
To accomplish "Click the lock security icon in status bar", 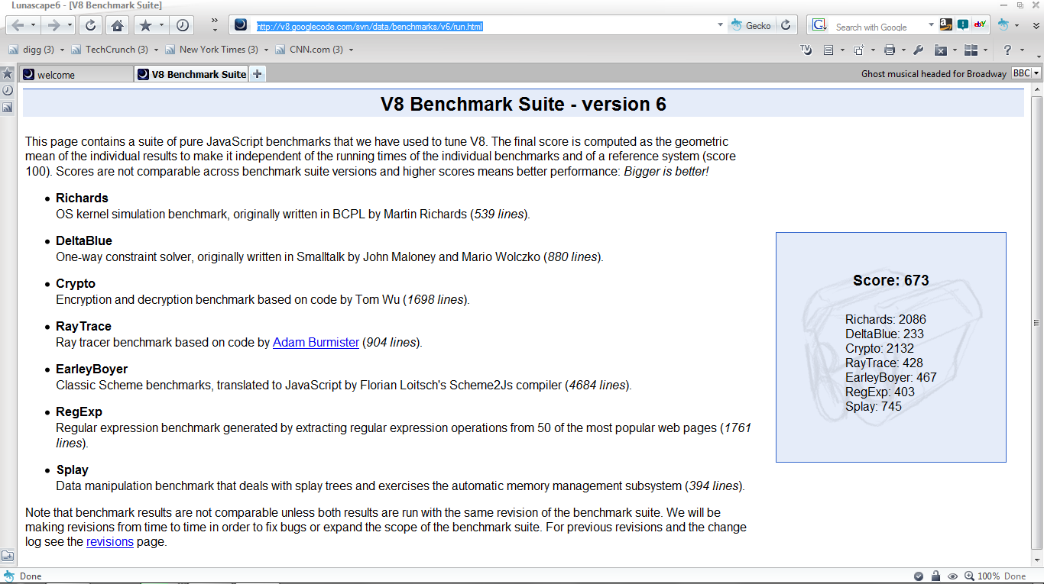I will point(936,576).
